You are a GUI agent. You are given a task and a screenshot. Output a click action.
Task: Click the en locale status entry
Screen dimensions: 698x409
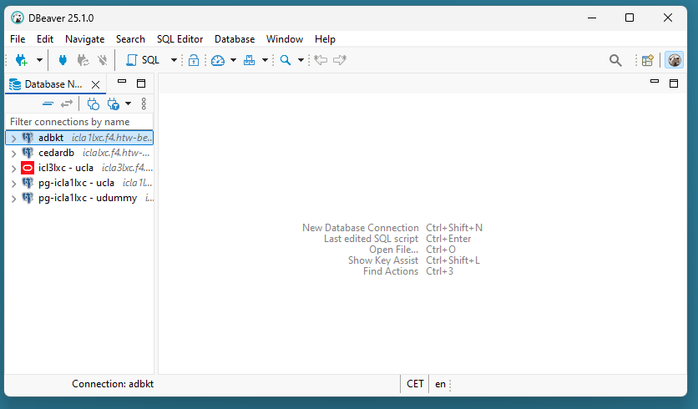440,384
